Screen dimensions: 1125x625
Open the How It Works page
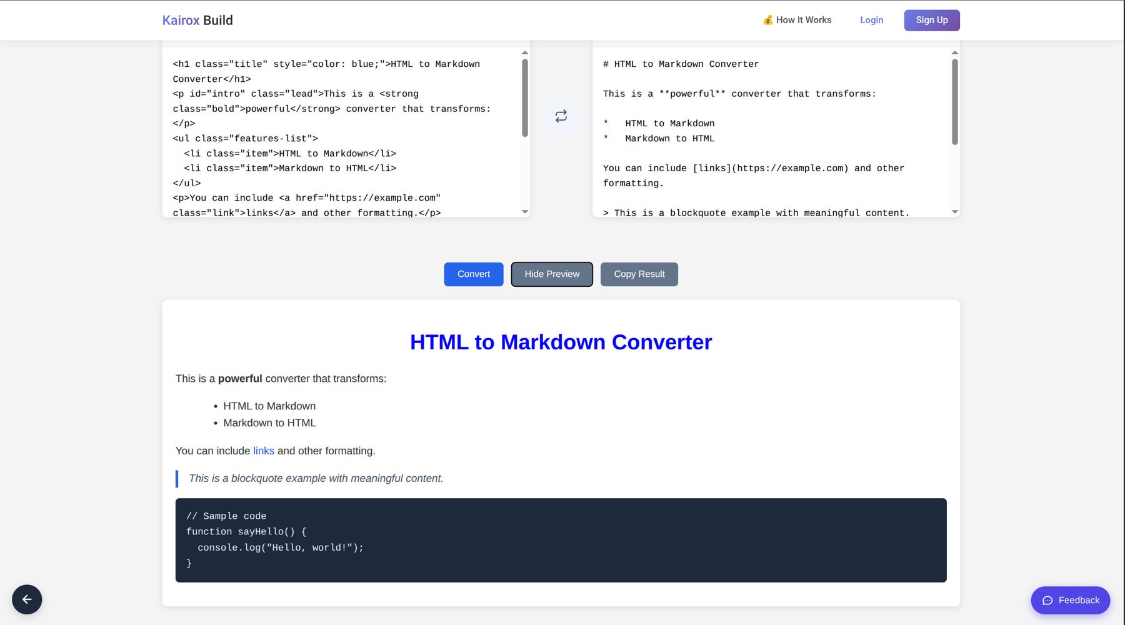(797, 20)
